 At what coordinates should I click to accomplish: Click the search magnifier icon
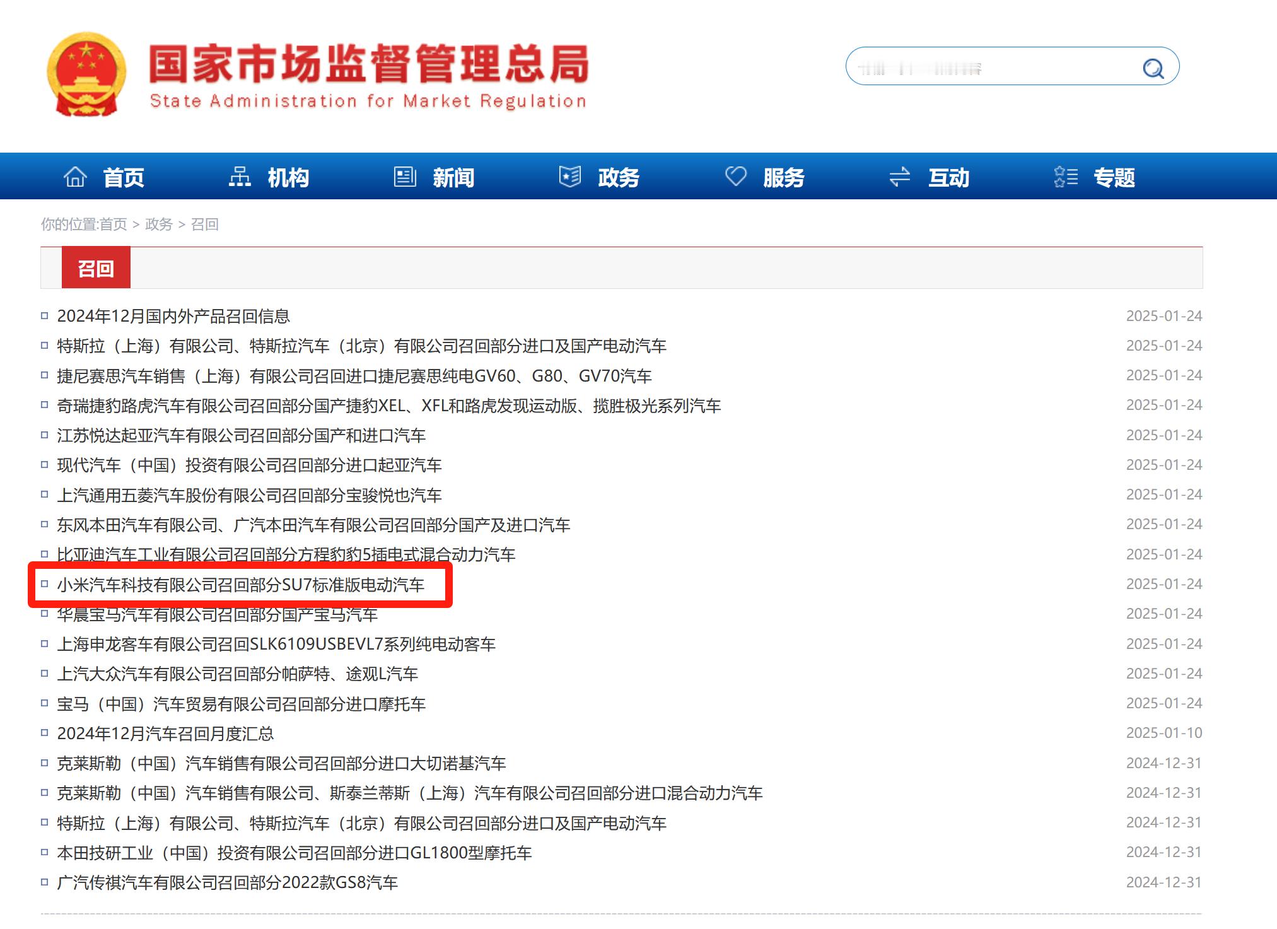(1153, 67)
